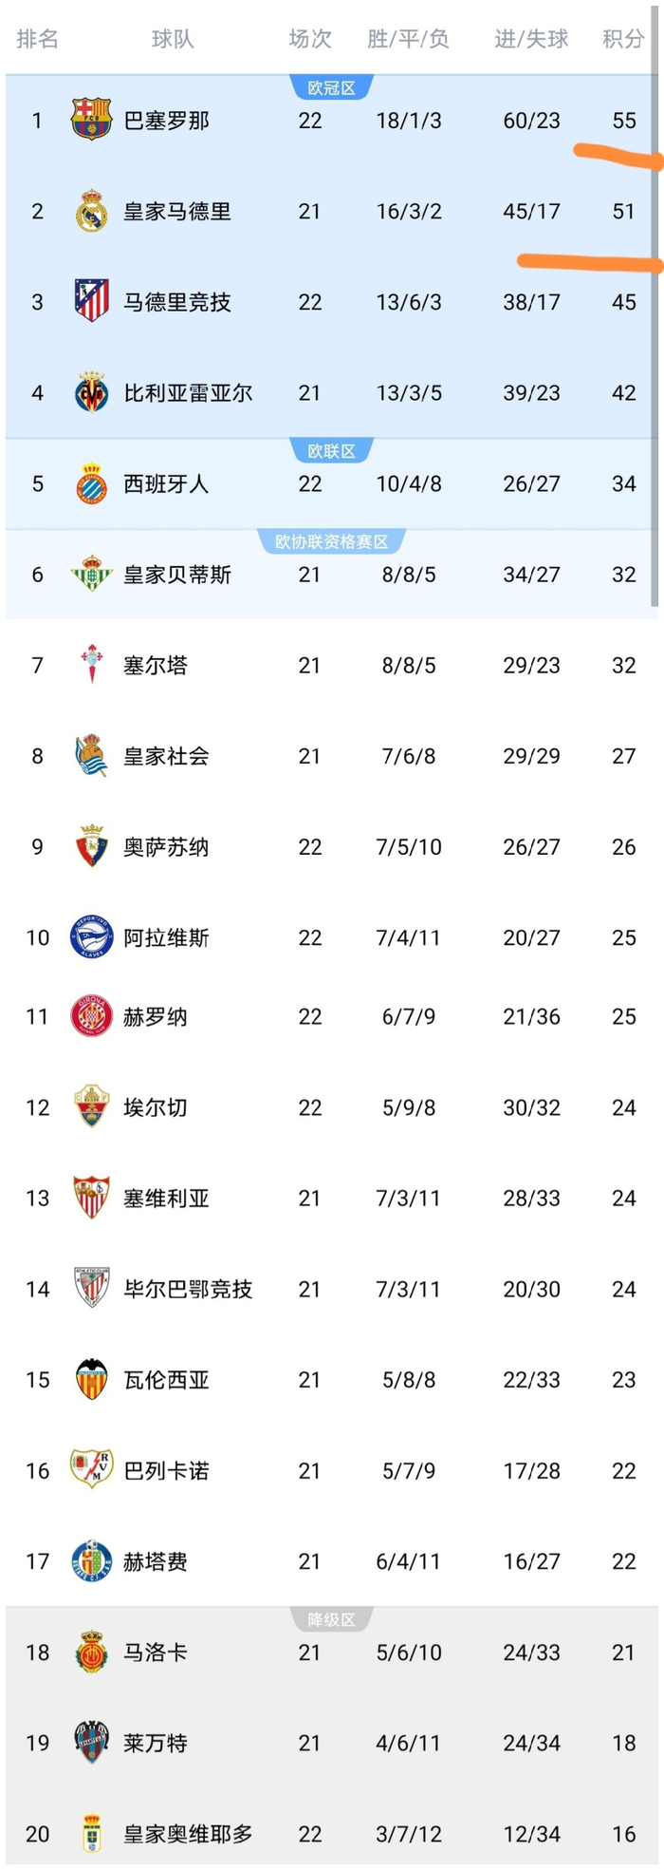Select the 降级区 relegation zone label
Screen dimensions: 664x1870
(x=331, y=1620)
